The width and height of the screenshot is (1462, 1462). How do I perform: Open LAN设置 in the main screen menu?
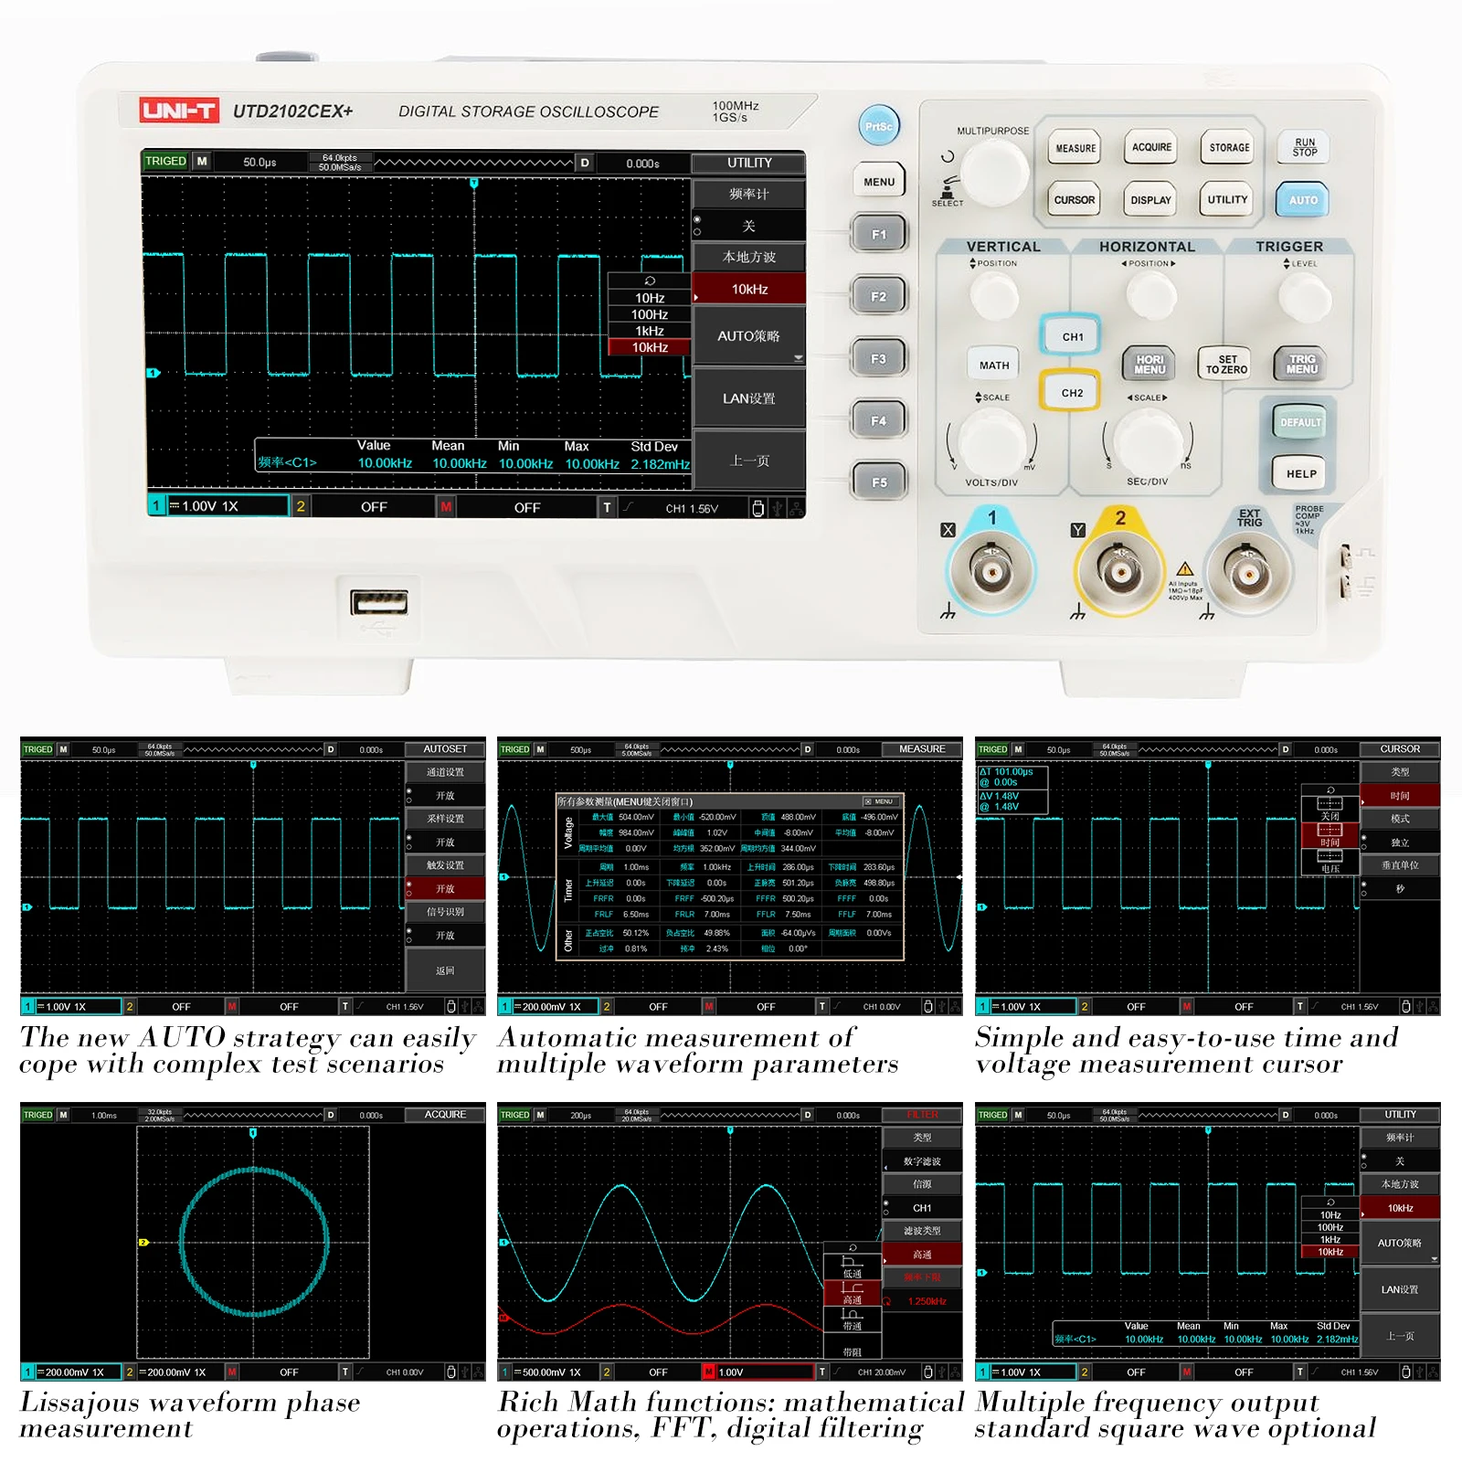pos(749,398)
